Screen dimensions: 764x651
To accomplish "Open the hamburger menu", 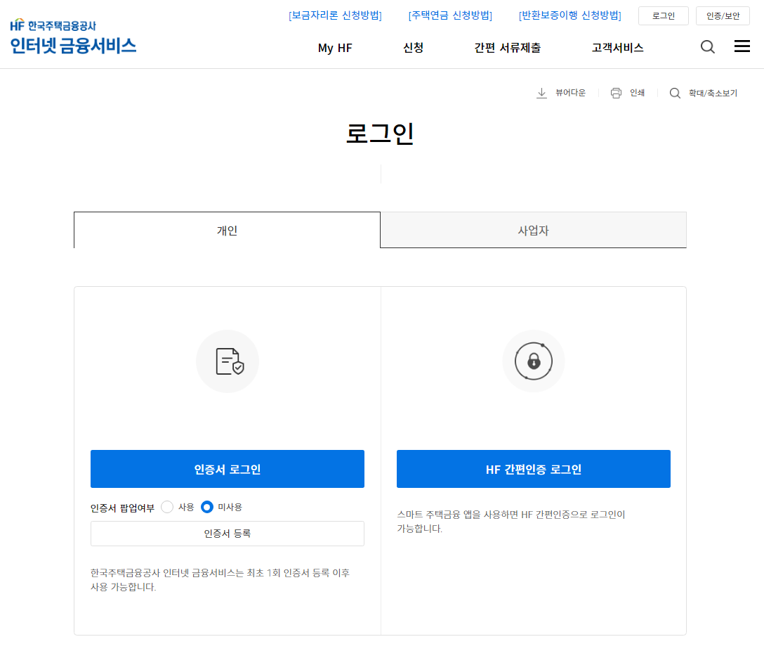I will click(742, 46).
